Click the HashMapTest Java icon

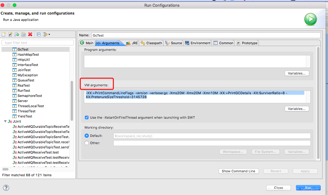(15, 55)
